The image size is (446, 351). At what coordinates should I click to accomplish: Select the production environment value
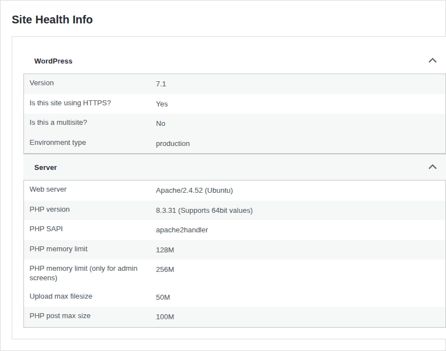[x=173, y=144]
